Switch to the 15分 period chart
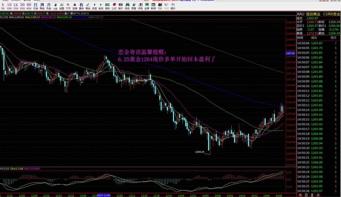Screen dimensions: 341x197 point(16,6)
